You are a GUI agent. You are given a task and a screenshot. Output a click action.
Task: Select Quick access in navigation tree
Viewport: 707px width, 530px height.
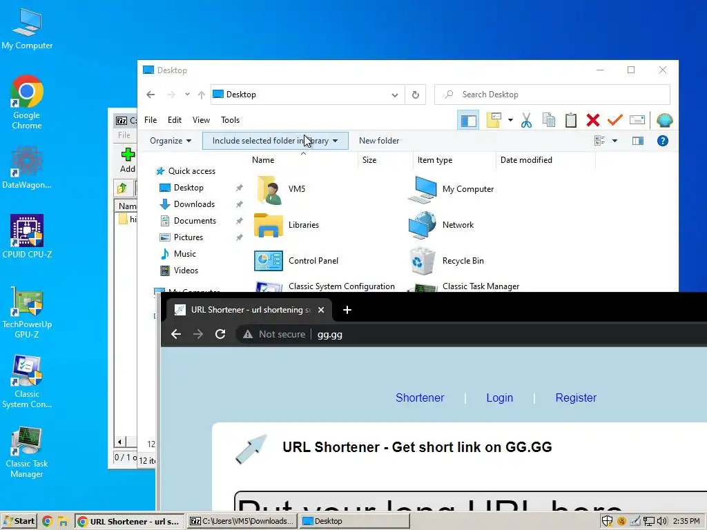click(192, 171)
